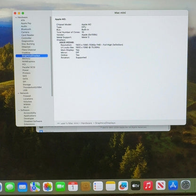
Task: Select Applications under Software
Action: [x=30, y=116]
